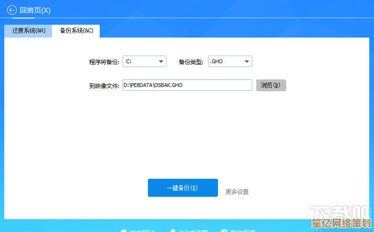
Task: Click the question mark help video icon
Action: [223, 231]
